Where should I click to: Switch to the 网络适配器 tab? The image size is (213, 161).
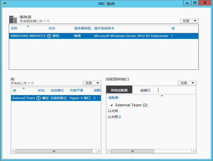119,90
